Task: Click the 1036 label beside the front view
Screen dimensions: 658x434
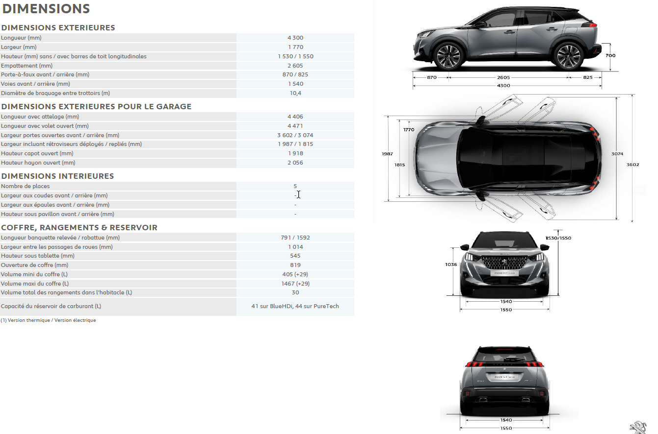Action: 451,265
